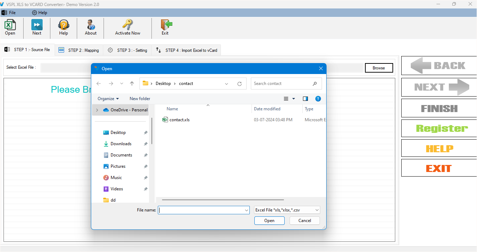
Task: Click the About toolbar icon
Action: [91, 25]
